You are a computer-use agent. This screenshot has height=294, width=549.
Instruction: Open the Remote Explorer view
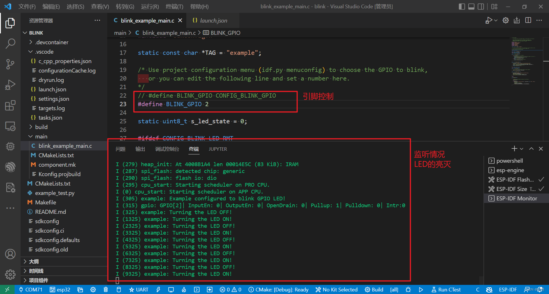10,126
